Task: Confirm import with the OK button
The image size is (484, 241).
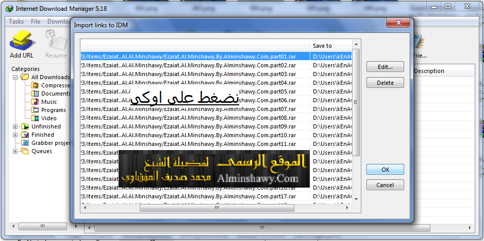Action: click(x=385, y=170)
